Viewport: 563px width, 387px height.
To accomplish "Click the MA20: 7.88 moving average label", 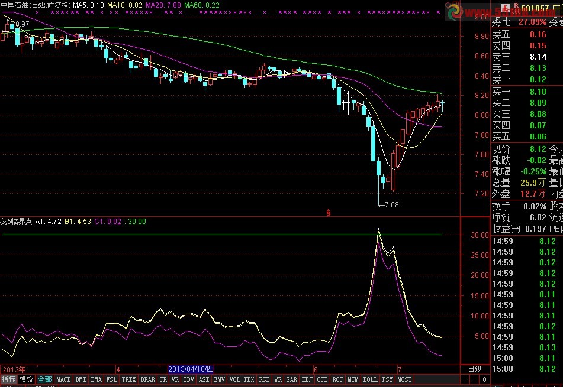I will click(x=163, y=5).
